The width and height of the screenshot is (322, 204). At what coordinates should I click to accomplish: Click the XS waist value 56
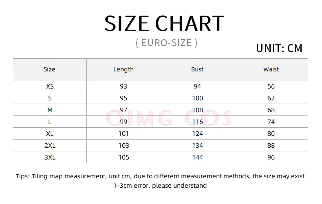(x=271, y=86)
